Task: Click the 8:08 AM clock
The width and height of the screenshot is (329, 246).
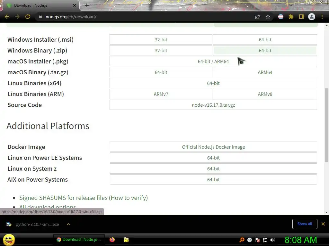Action: 300,240
